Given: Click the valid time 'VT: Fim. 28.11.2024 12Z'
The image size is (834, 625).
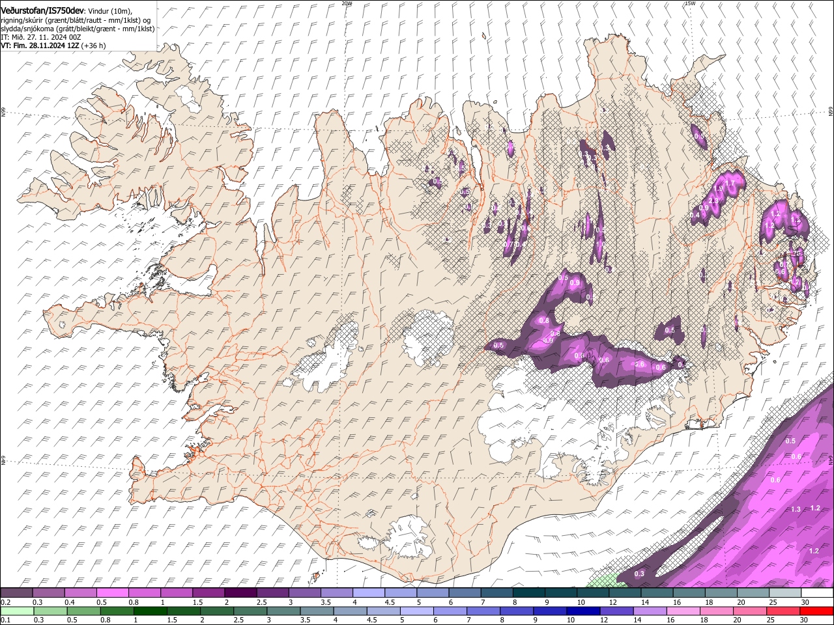Looking at the screenshot, I should coord(40,46).
